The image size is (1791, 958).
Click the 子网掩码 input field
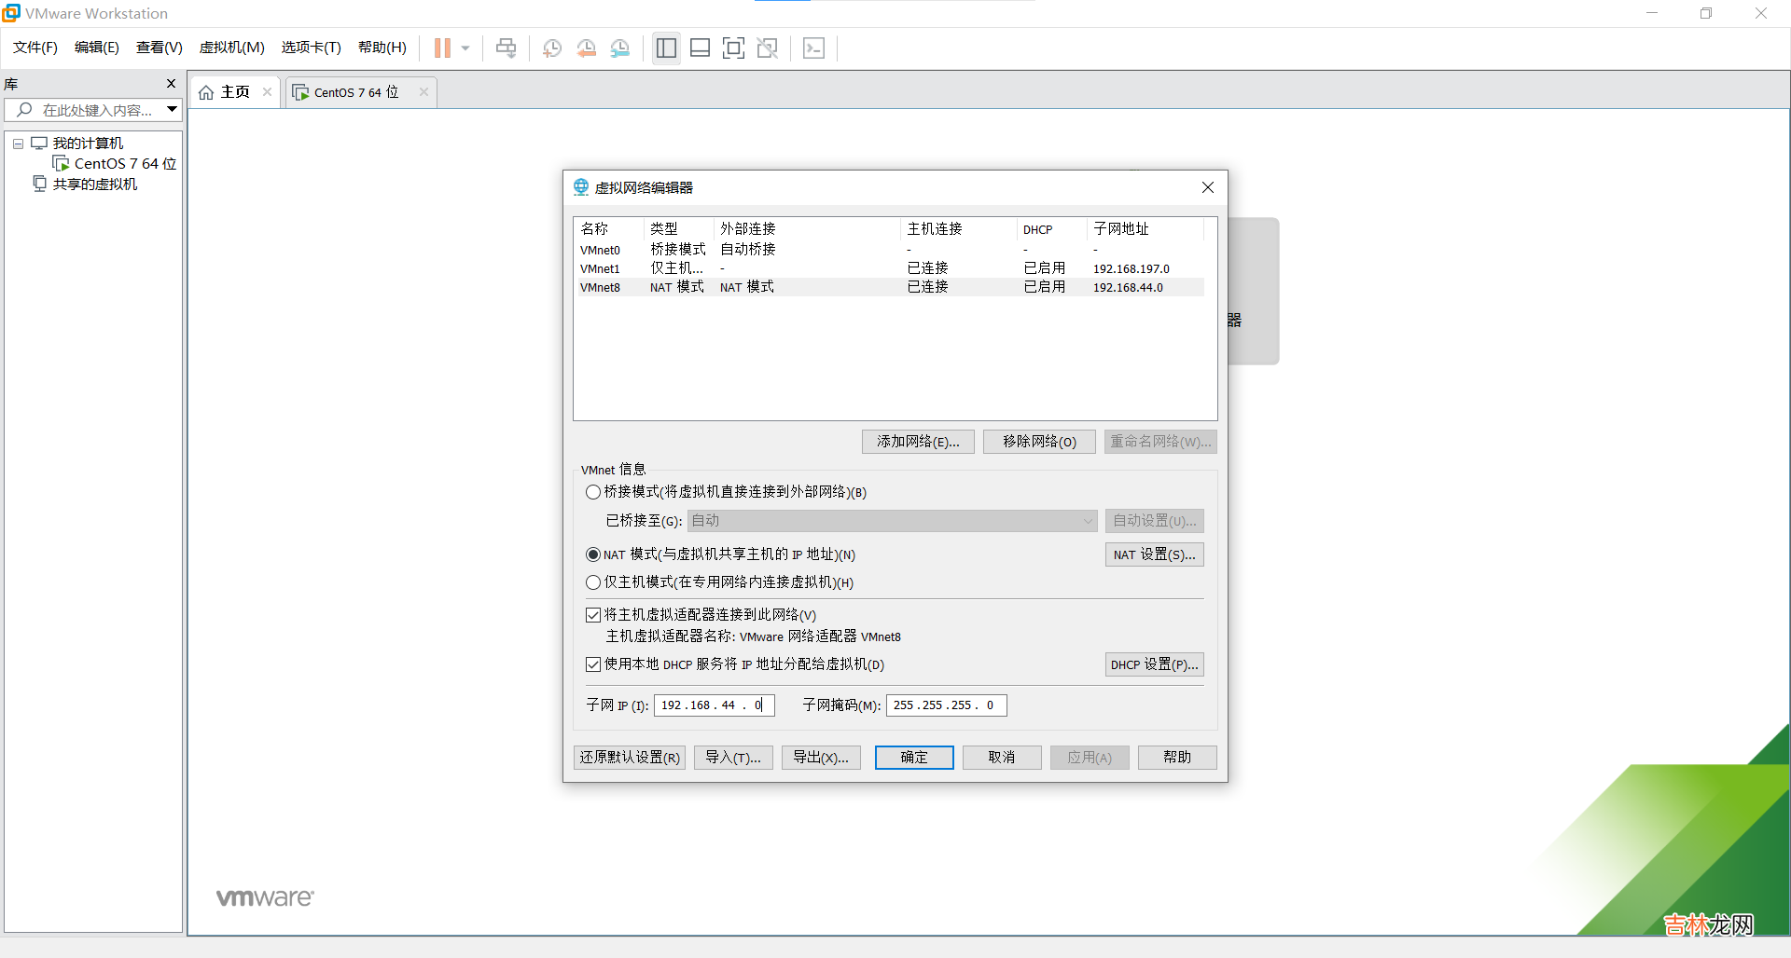pos(947,705)
